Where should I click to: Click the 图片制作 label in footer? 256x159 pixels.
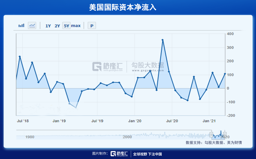click(100, 154)
